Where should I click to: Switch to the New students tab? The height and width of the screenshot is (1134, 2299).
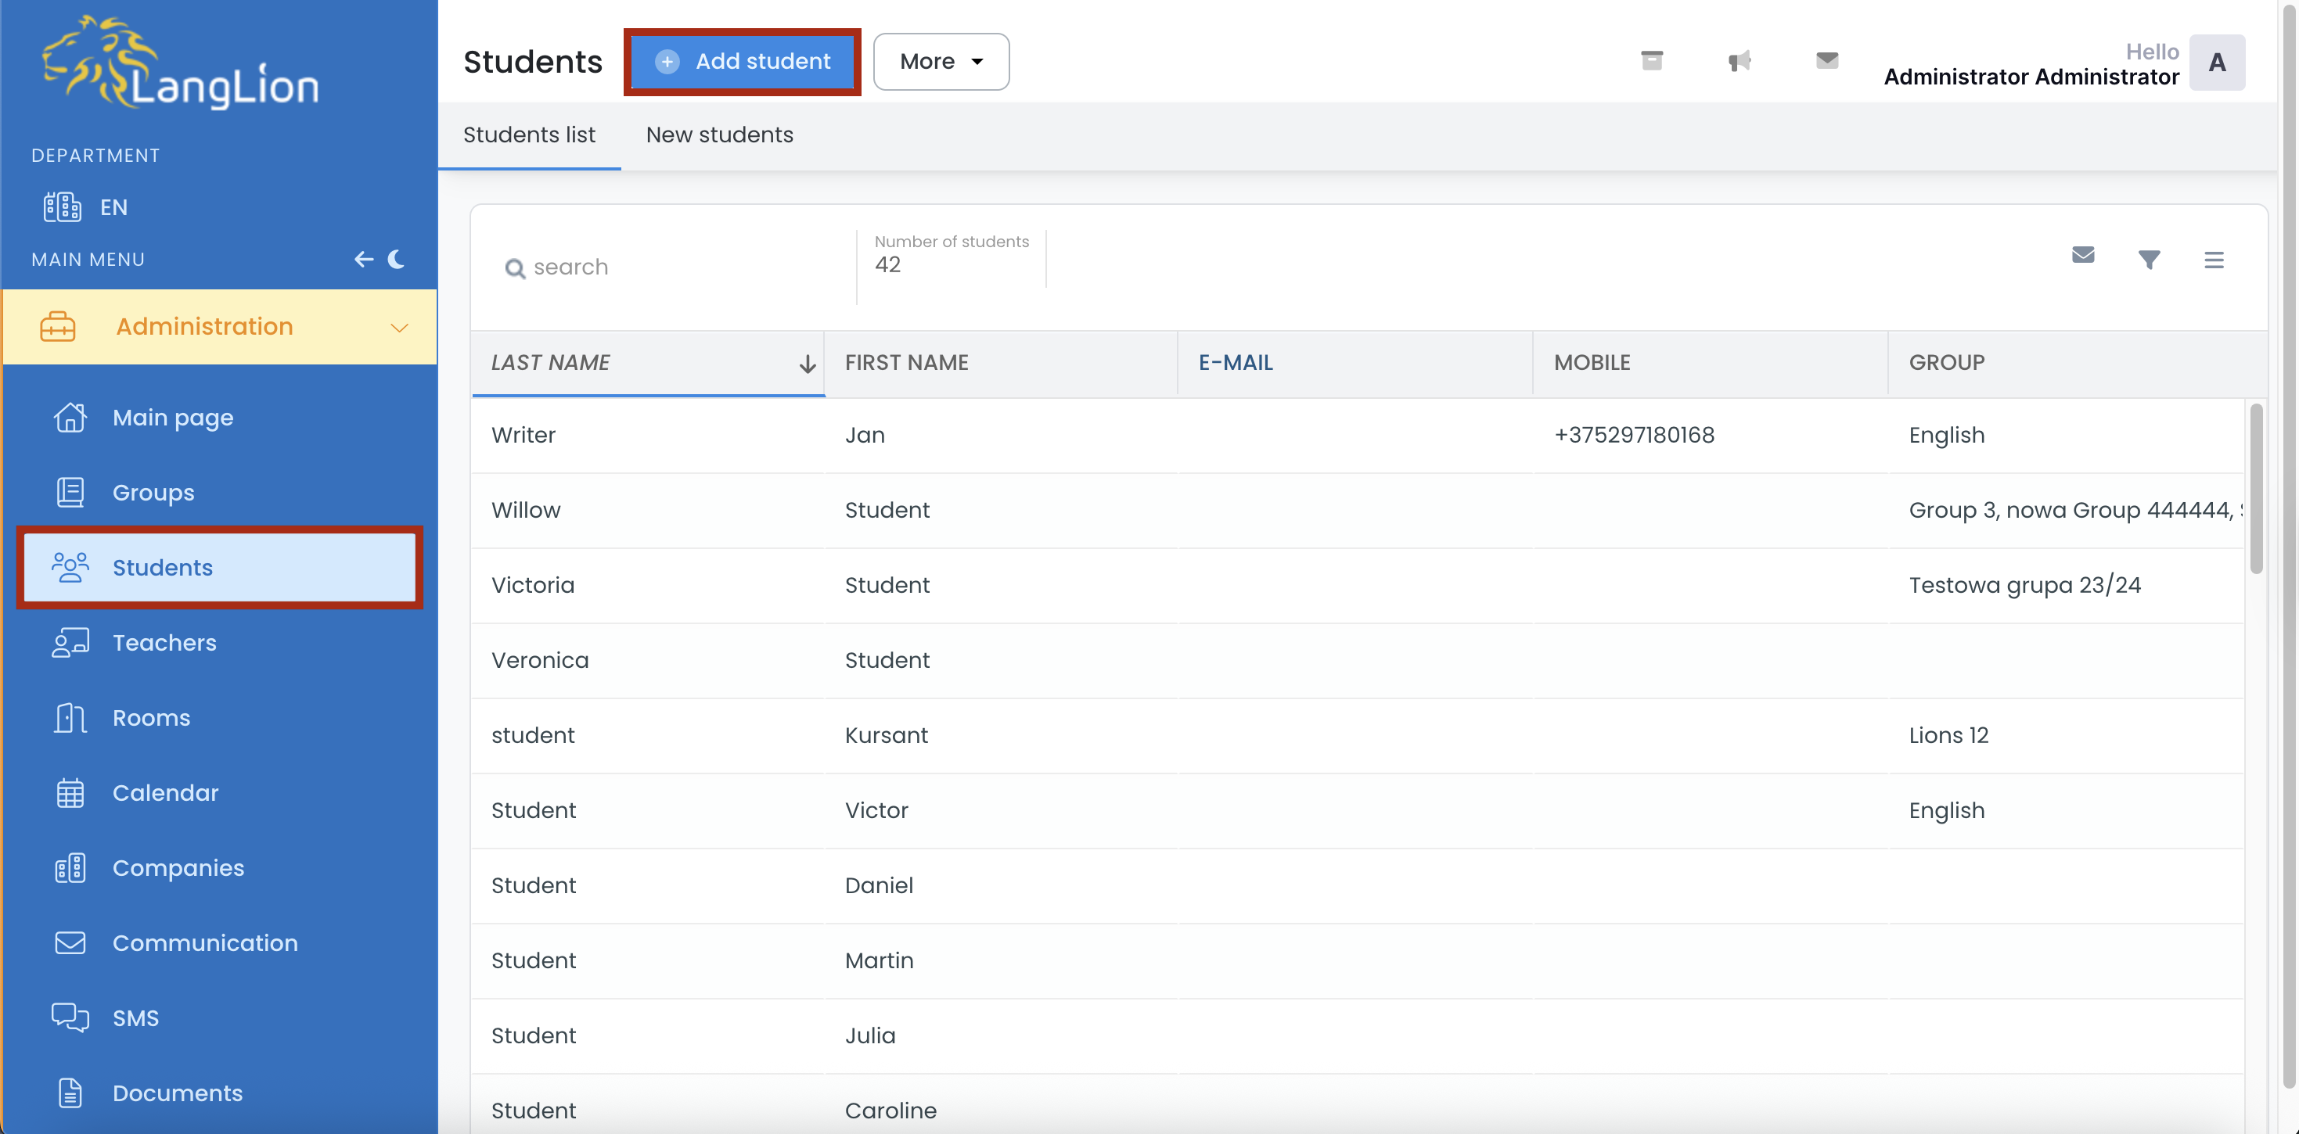(x=719, y=135)
